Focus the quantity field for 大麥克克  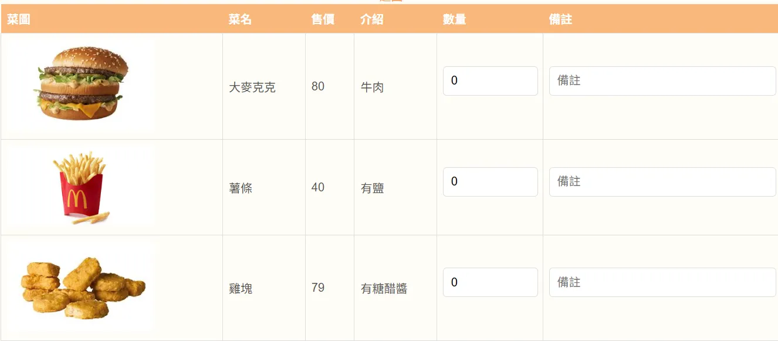490,81
